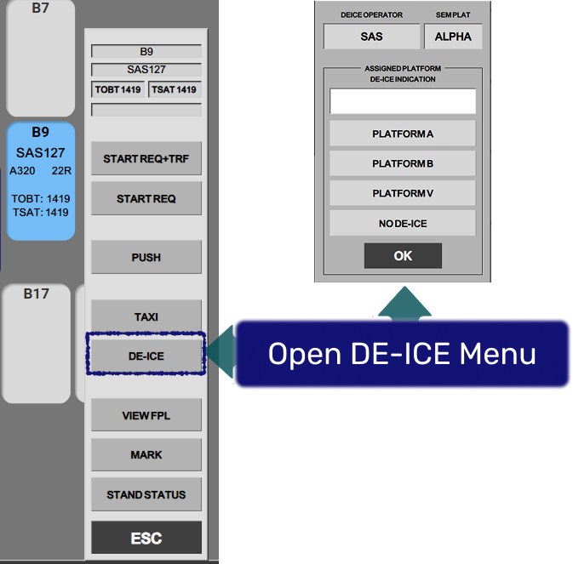Choose PLATFORM B for de-icing
The image size is (573, 564).
(x=403, y=163)
